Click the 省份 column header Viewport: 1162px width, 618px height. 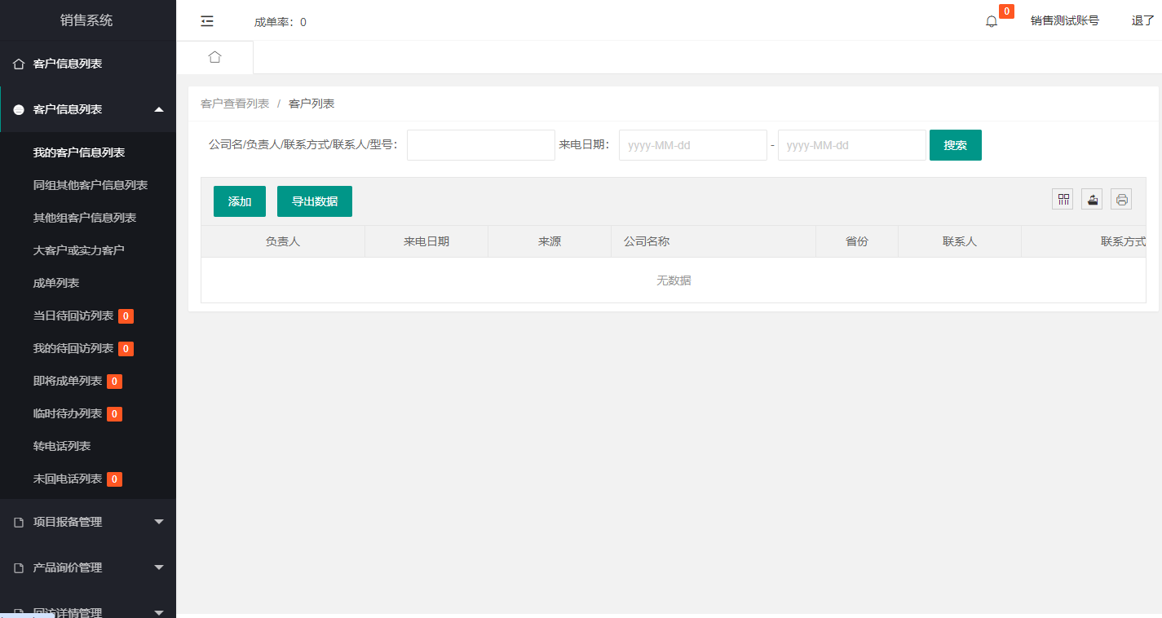click(x=857, y=241)
